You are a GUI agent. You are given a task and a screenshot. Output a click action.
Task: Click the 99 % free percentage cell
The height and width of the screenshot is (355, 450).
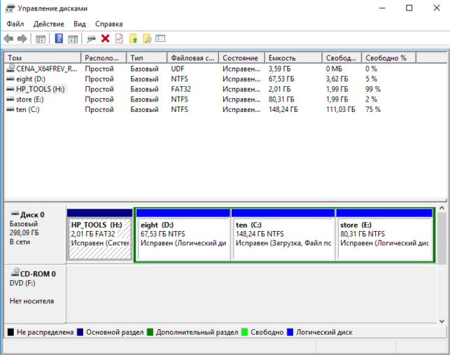click(x=373, y=89)
